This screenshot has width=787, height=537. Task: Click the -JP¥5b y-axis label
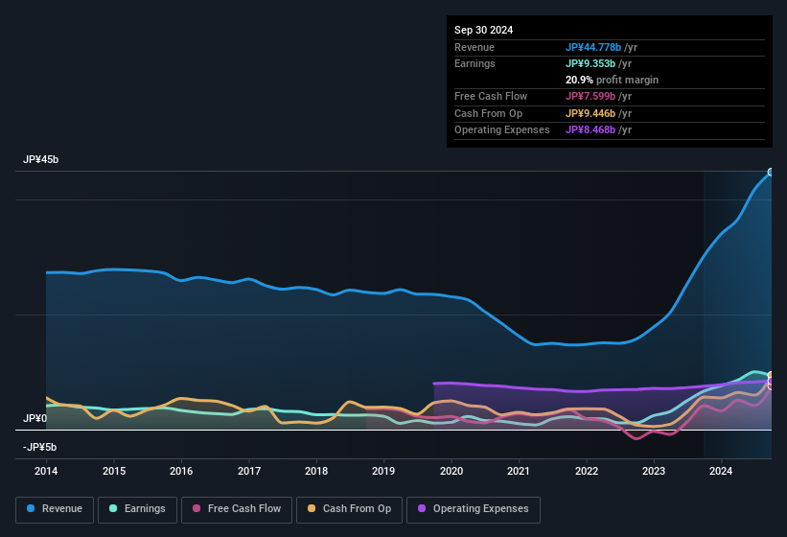point(39,447)
